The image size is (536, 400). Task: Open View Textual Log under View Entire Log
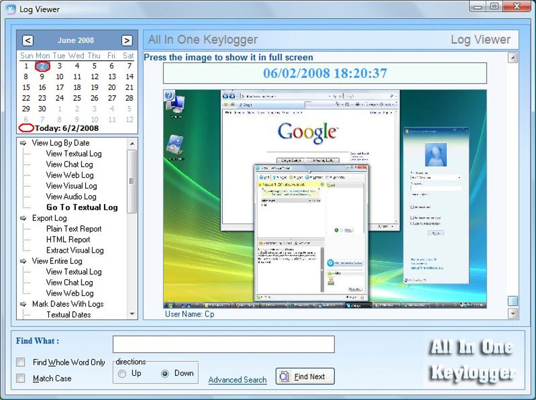click(x=74, y=272)
